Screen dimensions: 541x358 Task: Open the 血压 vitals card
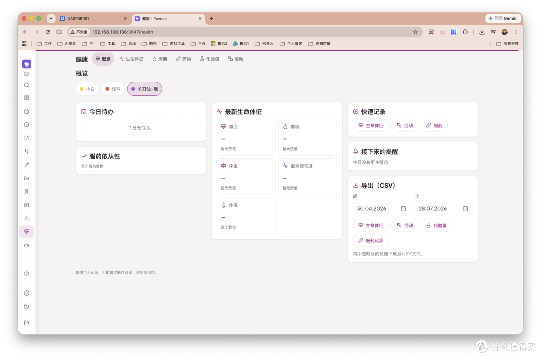tap(246, 137)
